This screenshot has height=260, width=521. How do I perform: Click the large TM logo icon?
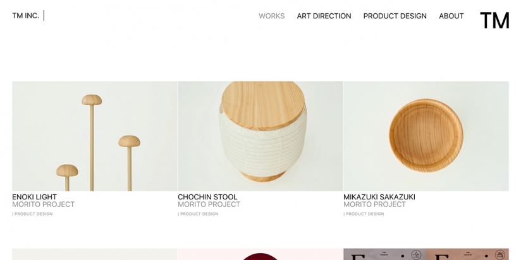494,20
